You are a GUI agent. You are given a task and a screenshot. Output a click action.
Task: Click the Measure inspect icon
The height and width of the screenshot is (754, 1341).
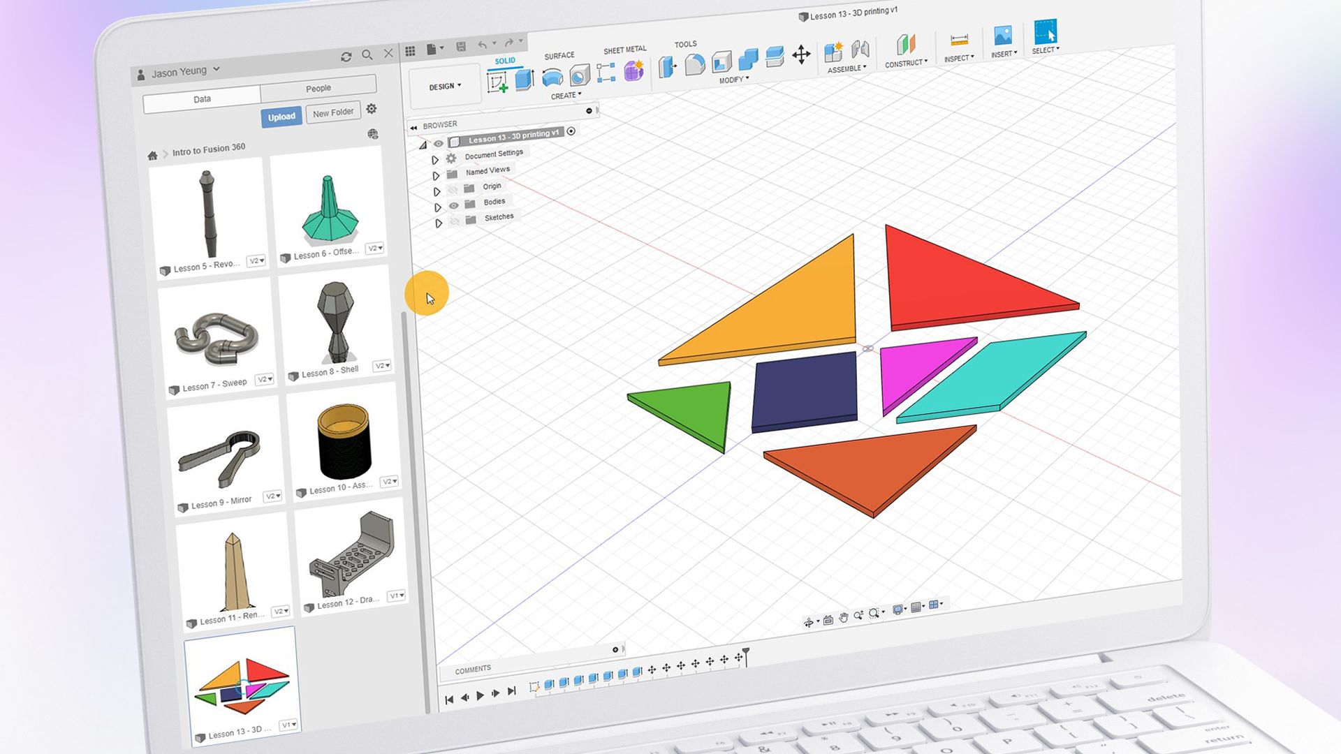960,40
